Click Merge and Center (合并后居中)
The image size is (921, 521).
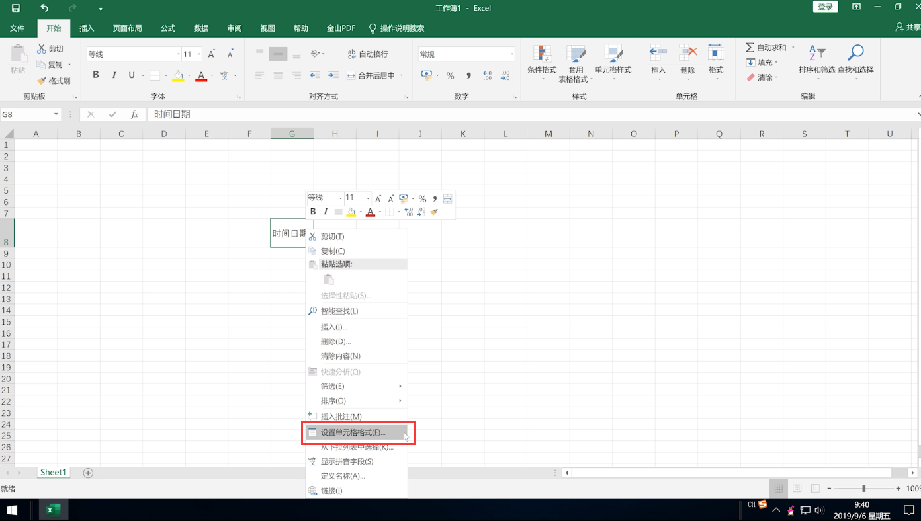pyautogui.click(x=371, y=75)
